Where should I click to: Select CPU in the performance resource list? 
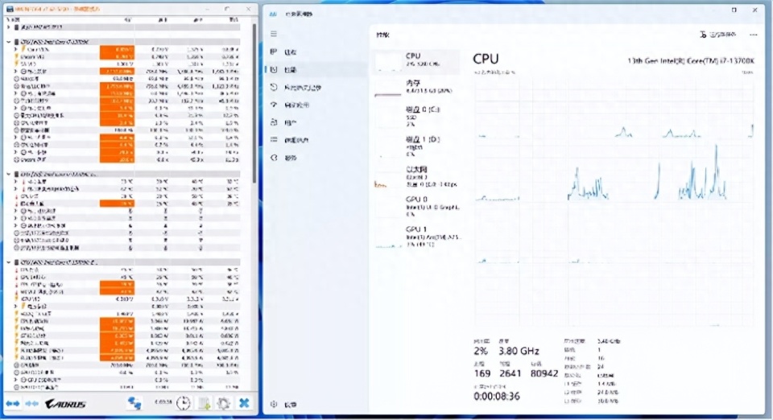(417, 60)
